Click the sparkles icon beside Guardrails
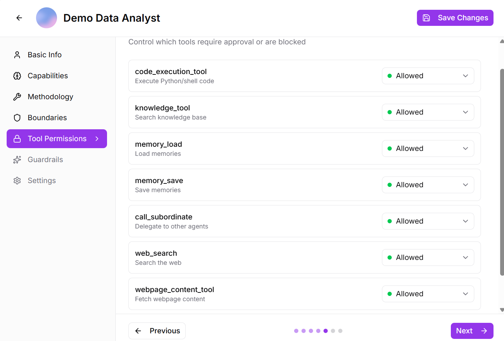The height and width of the screenshot is (341, 504). pos(17,160)
